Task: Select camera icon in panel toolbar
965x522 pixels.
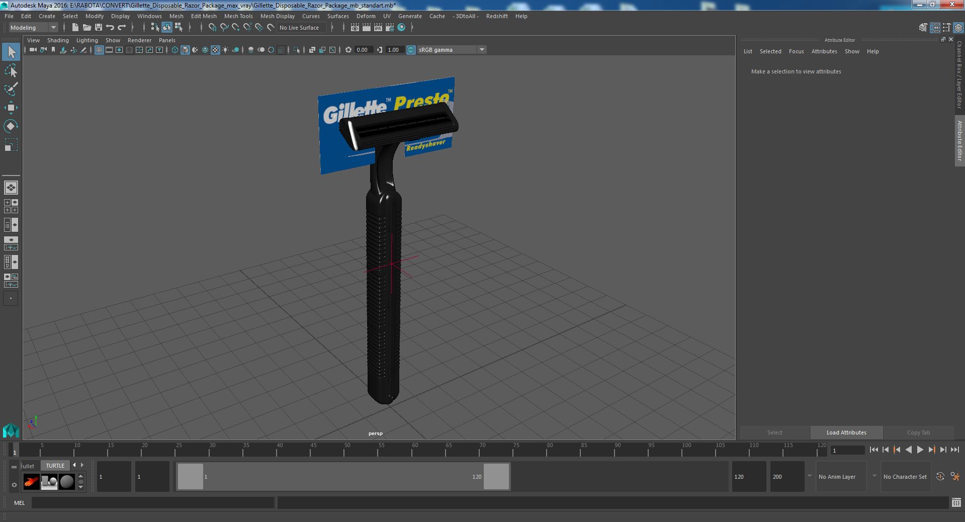Action: coord(33,50)
